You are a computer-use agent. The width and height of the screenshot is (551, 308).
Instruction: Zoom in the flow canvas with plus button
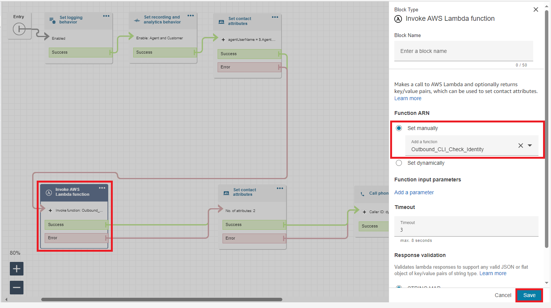click(17, 269)
